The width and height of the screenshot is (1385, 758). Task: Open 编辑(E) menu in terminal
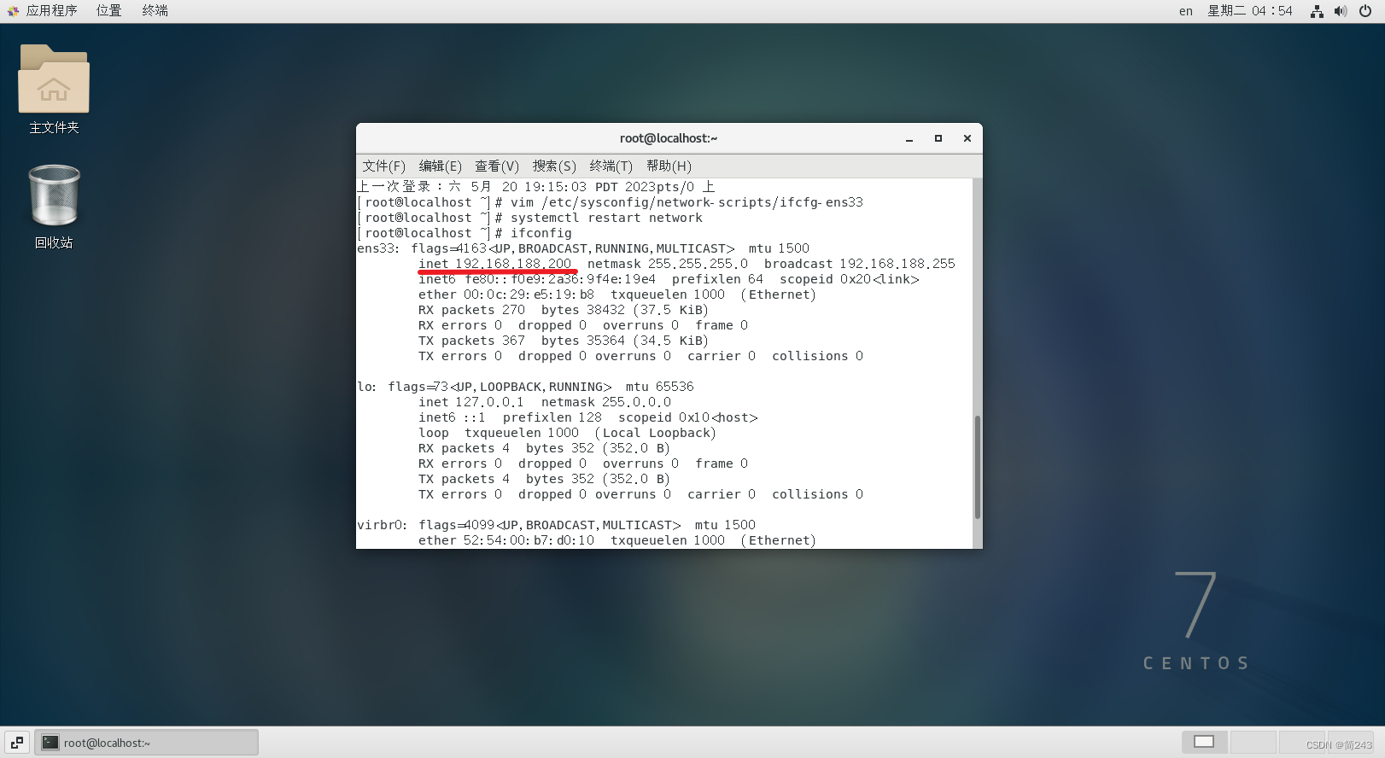[440, 166]
